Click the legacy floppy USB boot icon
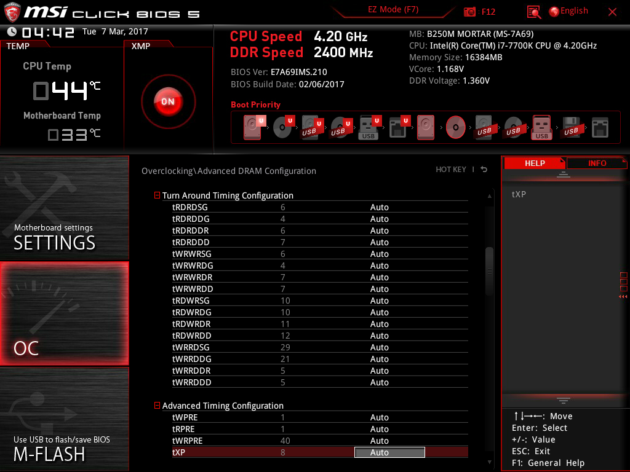This screenshot has height=472, width=630. click(570, 127)
